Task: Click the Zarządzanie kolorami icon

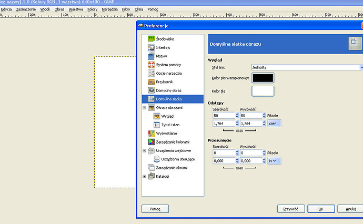Action: coord(151,141)
